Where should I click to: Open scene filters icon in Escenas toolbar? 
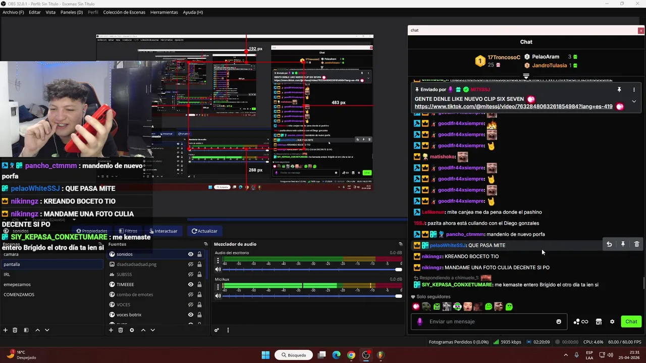pyautogui.click(x=26, y=330)
